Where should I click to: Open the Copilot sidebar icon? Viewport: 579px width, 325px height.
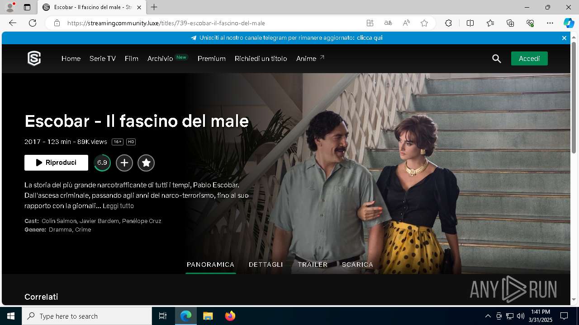(x=569, y=23)
